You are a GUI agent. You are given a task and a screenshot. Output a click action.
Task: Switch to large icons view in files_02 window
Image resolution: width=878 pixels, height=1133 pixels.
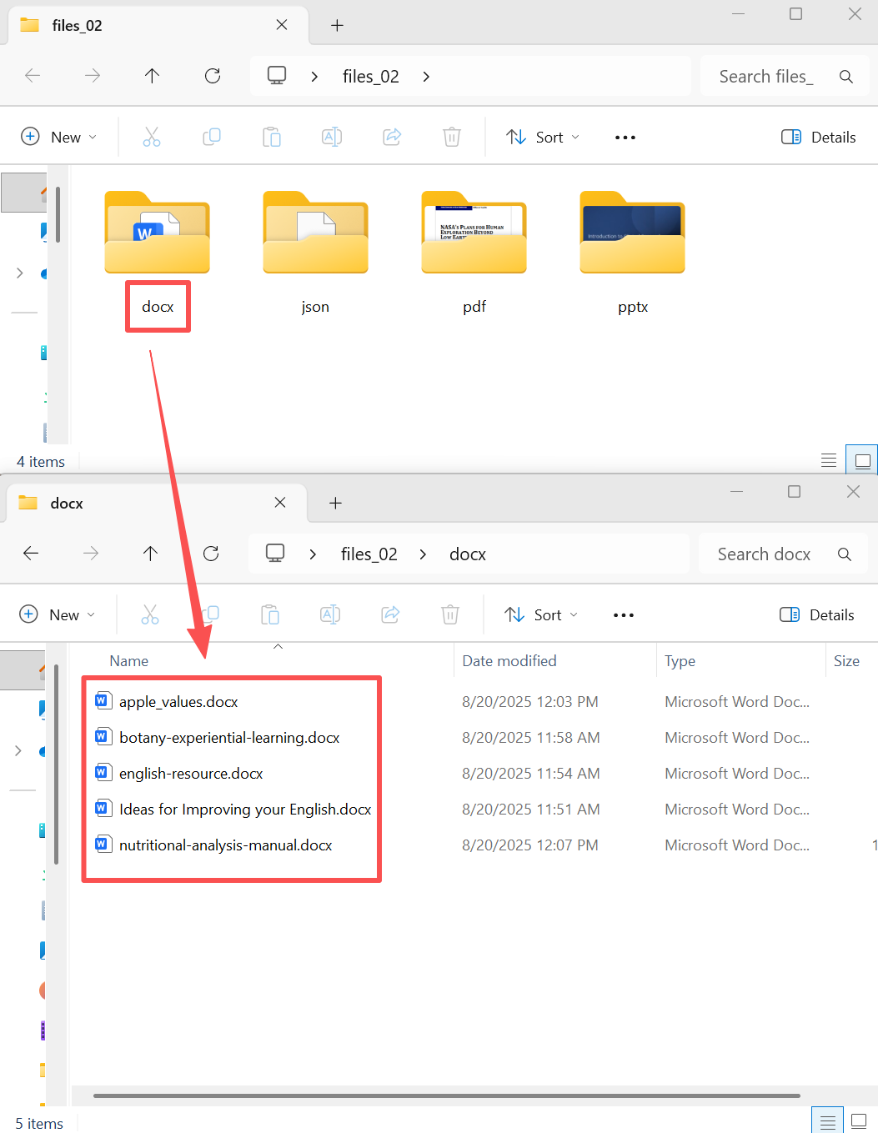tap(862, 460)
